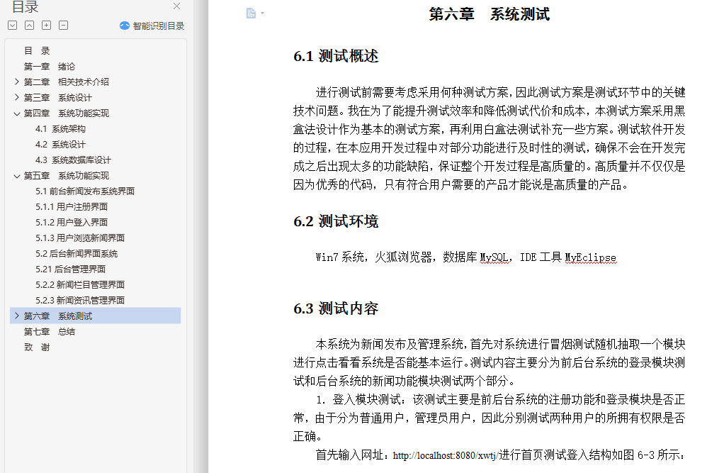Close the 目录 navigation pane
Screen dimensions: 707x473
[177, 6]
